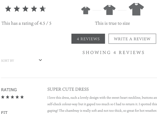Select the medium t-shirt fit icon
Viewport: 157px width, 114px height.
(110, 10)
